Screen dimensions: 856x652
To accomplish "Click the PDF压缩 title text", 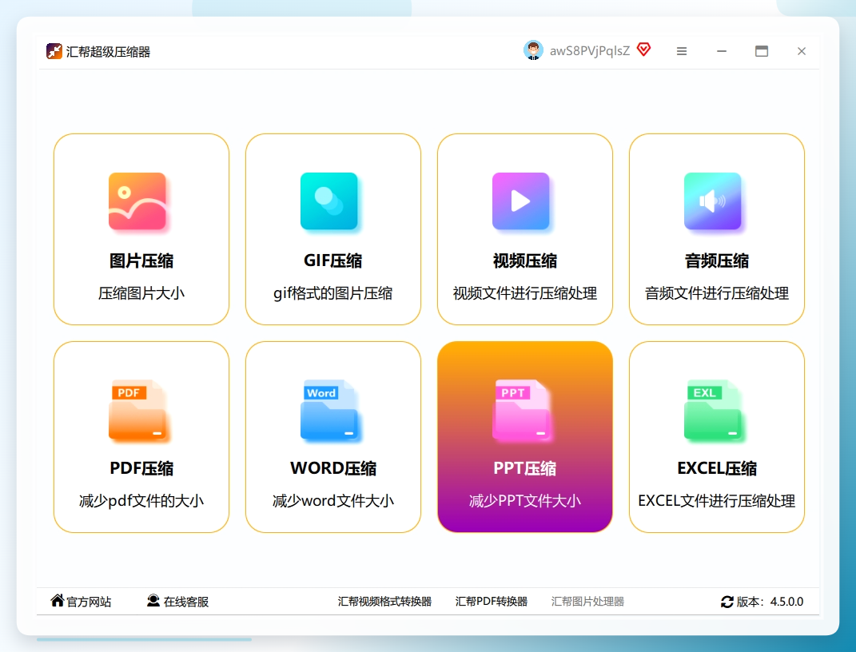I will pos(141,468).
